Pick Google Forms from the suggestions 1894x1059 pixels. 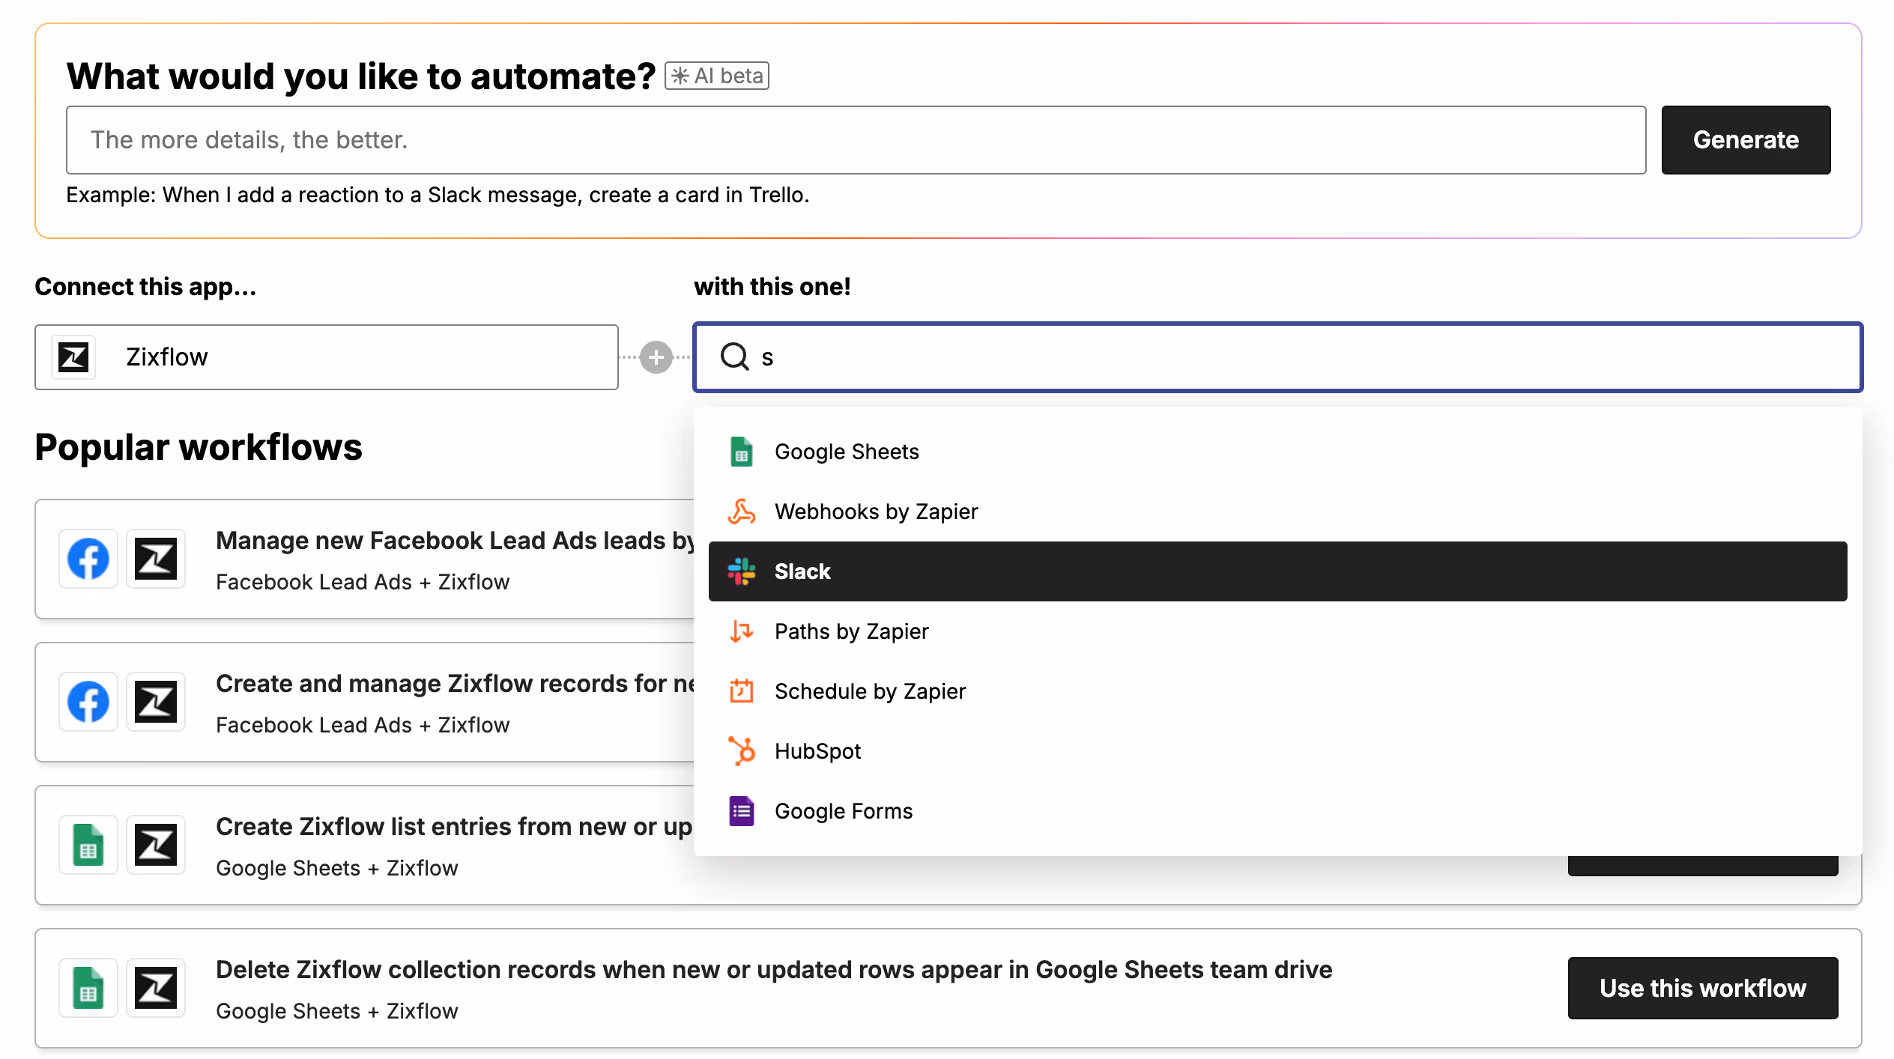[844, 810]
